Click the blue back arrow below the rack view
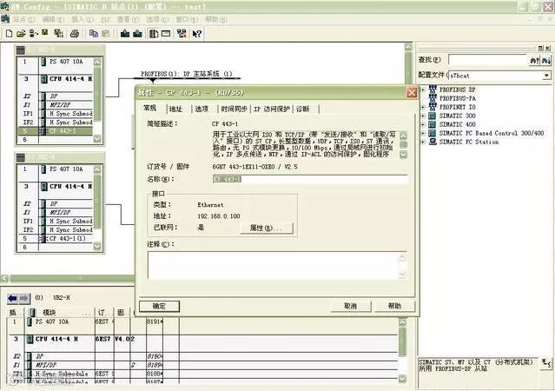Image resolution: width=555 pixels, height=391 pixels. 12,299
